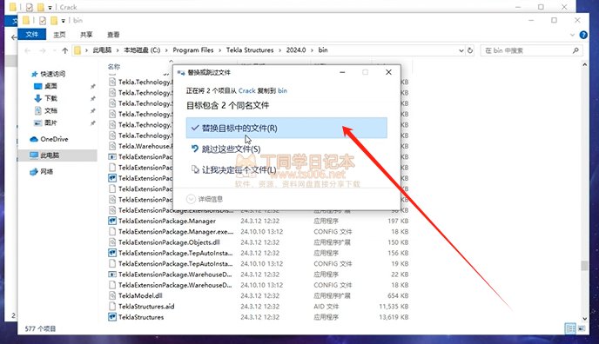Click the file list vertical scrollbar thumb
Viewport: 599px width, 344px height.
tap(584, 266)
